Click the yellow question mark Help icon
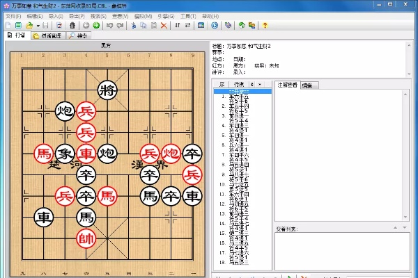418x278 pixels. point(265,26)
